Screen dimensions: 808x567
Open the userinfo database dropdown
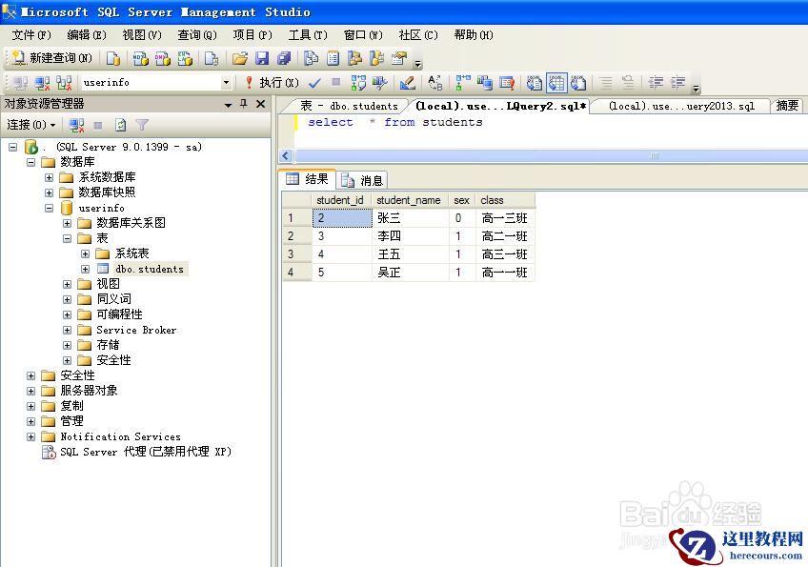(226, 83)
